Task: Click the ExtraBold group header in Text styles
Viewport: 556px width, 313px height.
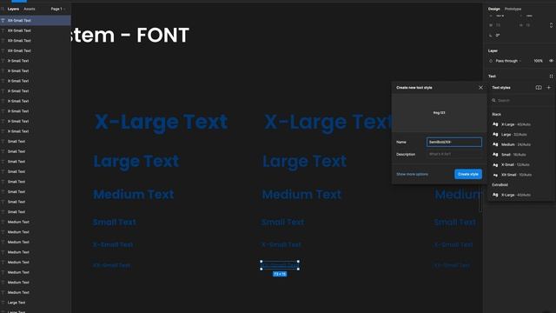Action: pos(500,185)
